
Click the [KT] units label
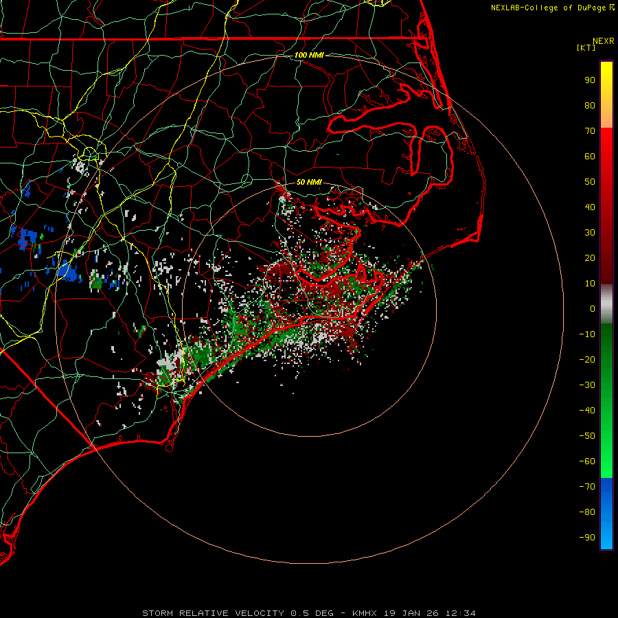pos(586,47)
